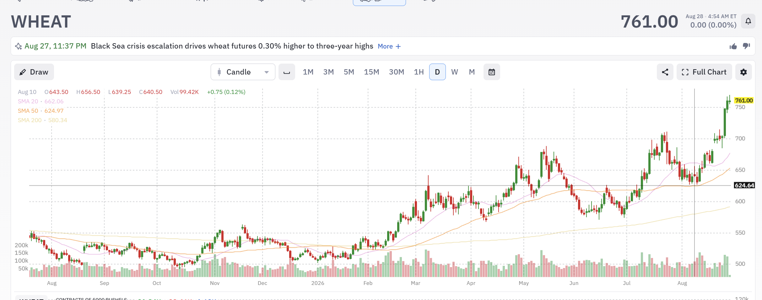Open the date range calendar picker
The image size is (762, 300).
(492, 72)
